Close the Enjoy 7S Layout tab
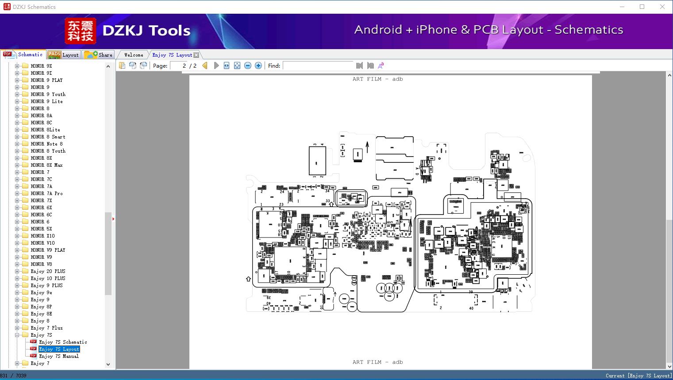Viewport: 673px width, 380px height. click(x=196, y=55)
